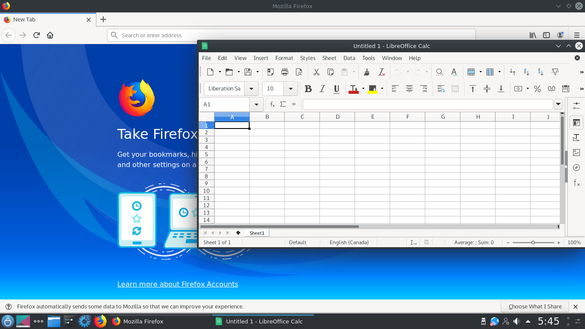Toggle Align Left in Calc toolbar
The width and height of the screenshot is (585, 329).
click(x=395, y=89)
